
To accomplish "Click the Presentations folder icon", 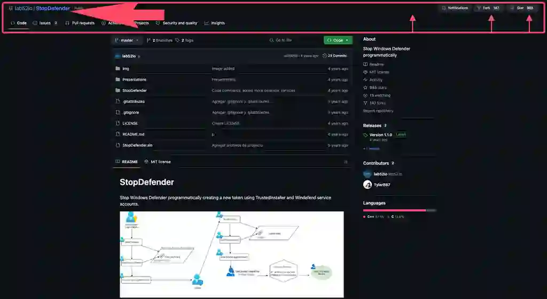I will [118, 80].
